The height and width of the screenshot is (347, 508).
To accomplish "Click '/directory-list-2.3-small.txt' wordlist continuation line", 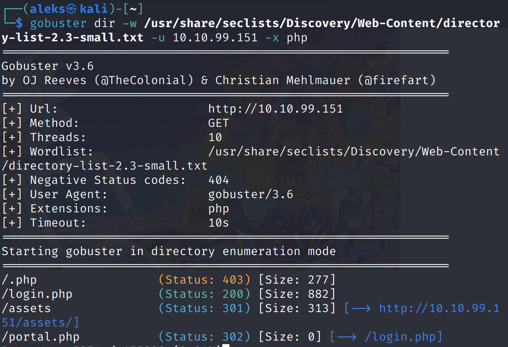I will click(x=105, y=166).
